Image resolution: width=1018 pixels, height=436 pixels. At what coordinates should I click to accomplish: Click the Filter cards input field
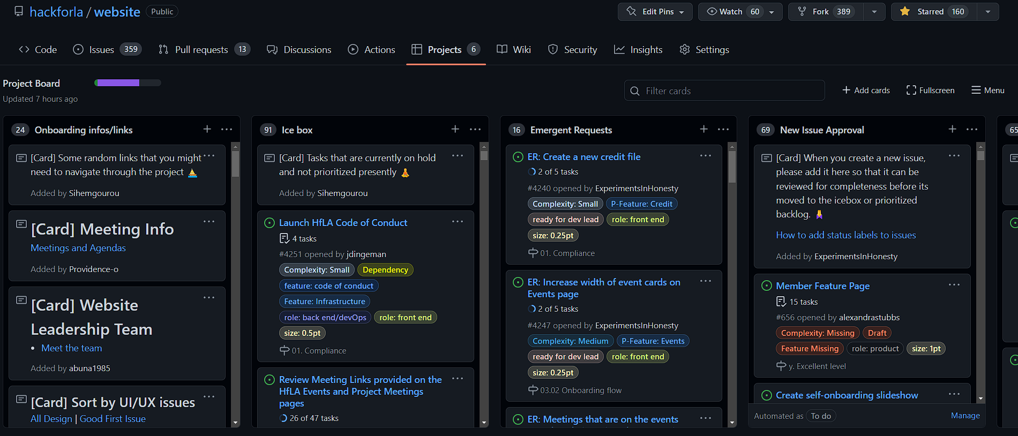click(724, 91)
